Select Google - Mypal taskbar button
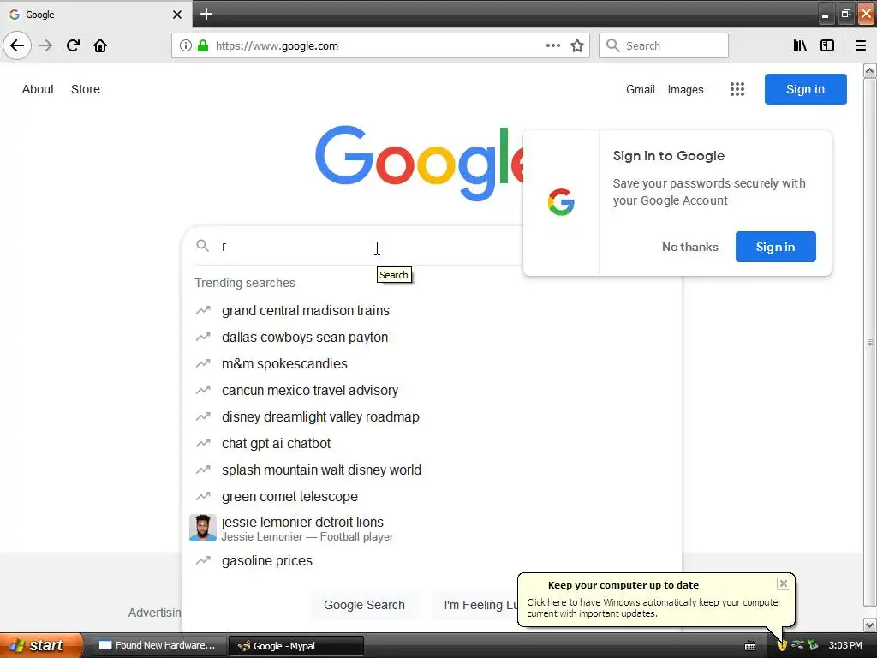The image size is (877, 658). [x=296, y=646]
